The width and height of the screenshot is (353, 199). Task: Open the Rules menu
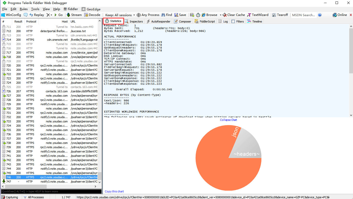24,9
